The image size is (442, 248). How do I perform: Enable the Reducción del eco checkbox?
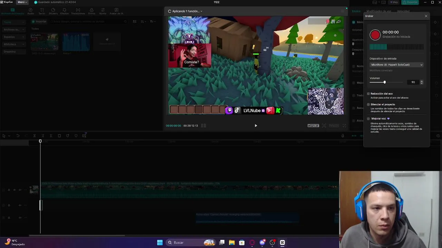tap(368, 94)
